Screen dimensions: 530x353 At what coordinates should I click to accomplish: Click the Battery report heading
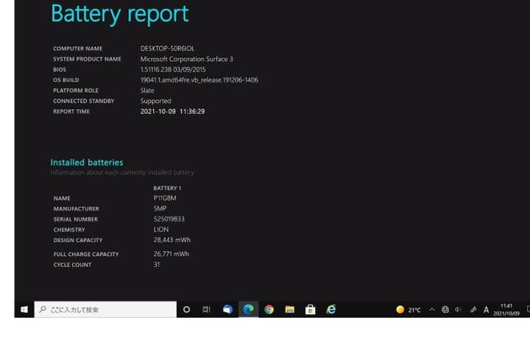tap(120, 14)
